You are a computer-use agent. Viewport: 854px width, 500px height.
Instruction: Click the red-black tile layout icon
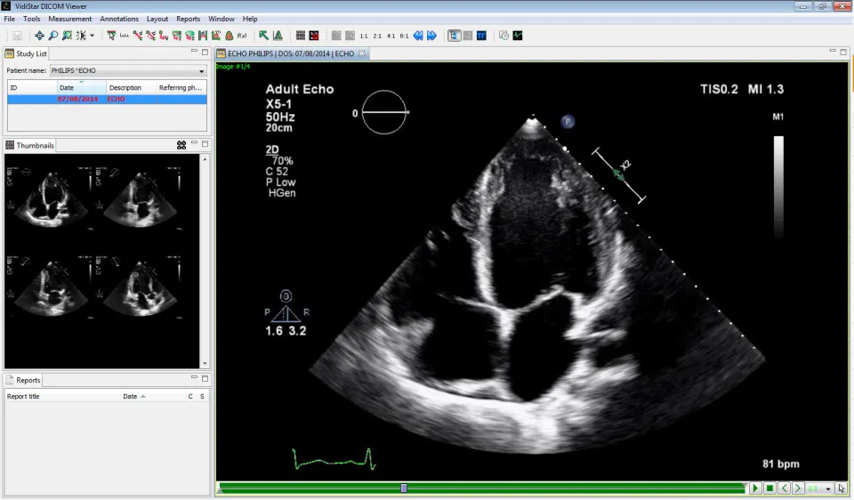coord(314,36)
